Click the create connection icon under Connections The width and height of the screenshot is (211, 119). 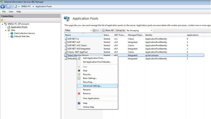[x=2, y=20]
